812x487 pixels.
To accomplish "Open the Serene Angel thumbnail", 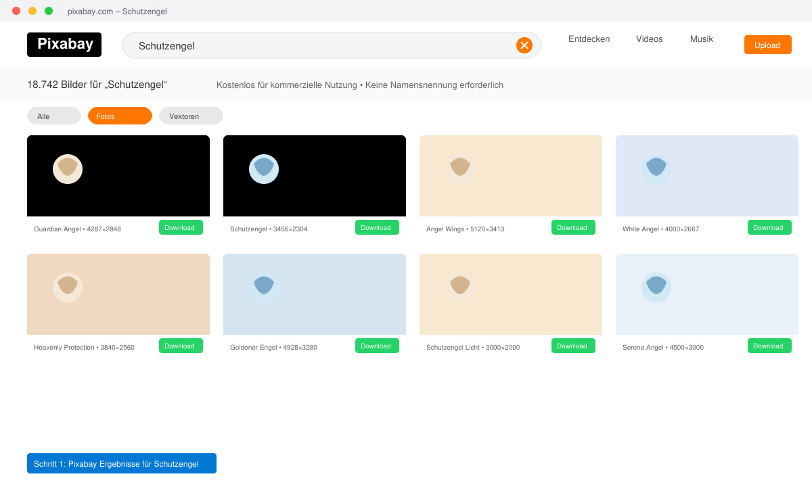I will (707, 294).
